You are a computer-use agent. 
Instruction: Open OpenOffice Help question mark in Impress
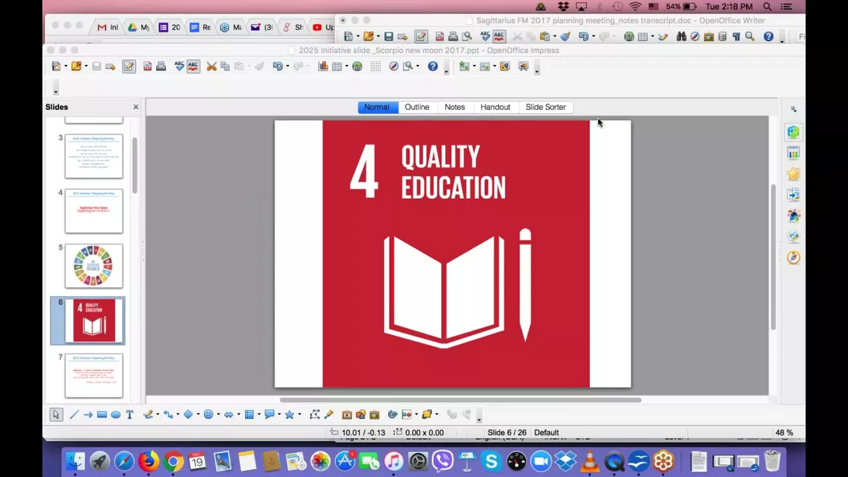pyautogui.click(x=433, y=66)
